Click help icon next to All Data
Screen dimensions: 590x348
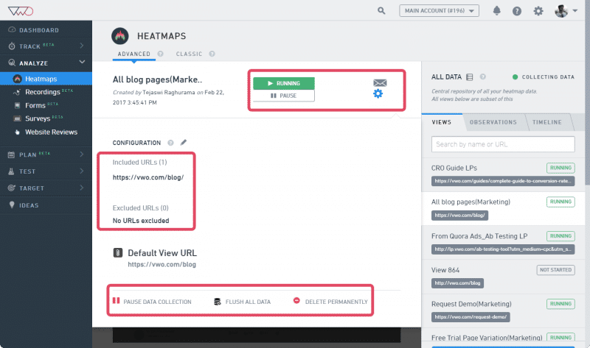pyautogui.click(x=483, y=77)
